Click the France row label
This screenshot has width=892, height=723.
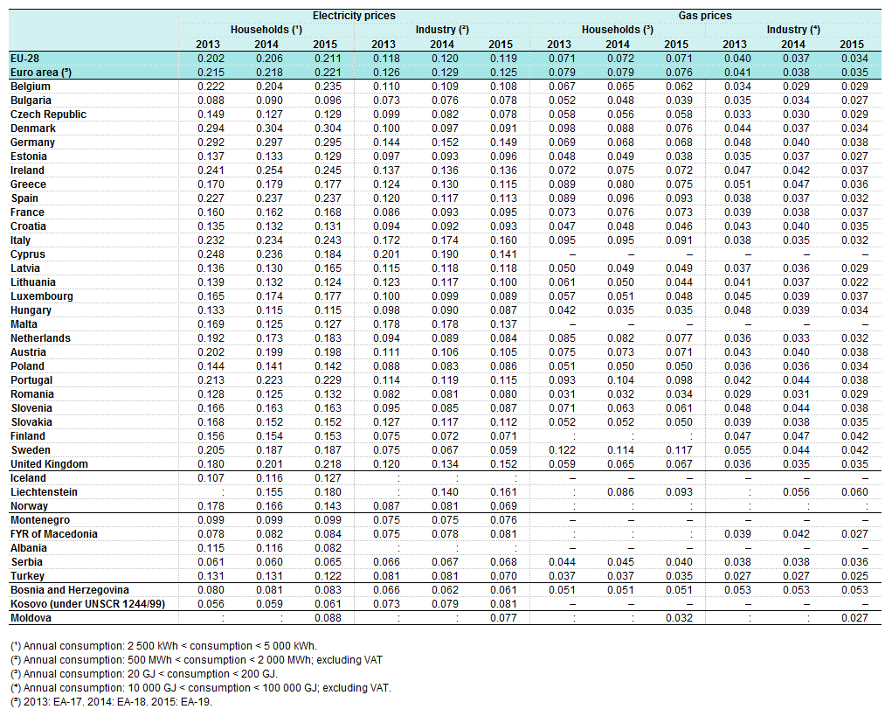pos(27,212)
